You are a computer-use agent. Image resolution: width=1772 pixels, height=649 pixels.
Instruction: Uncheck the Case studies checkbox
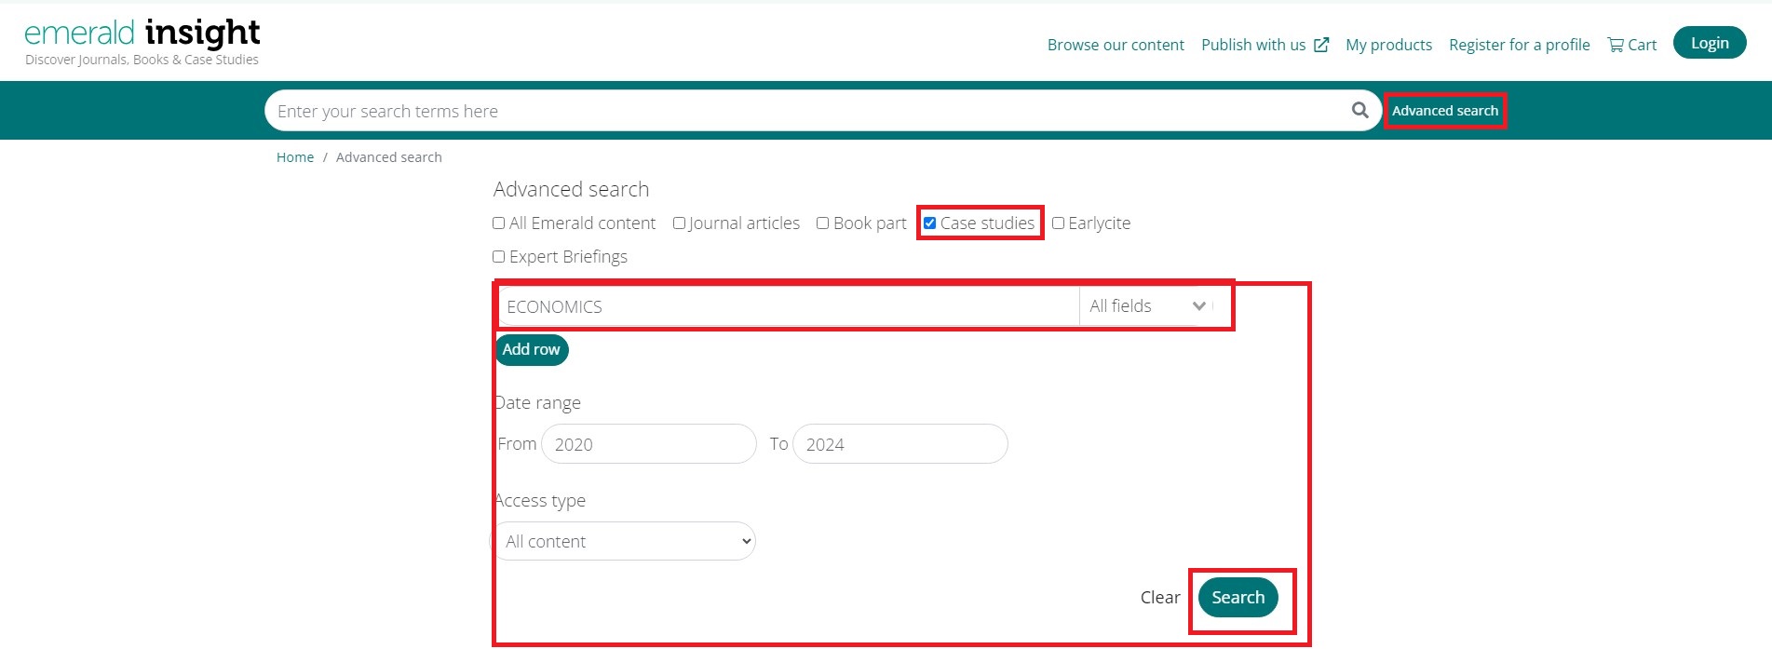tap(929, 223)
